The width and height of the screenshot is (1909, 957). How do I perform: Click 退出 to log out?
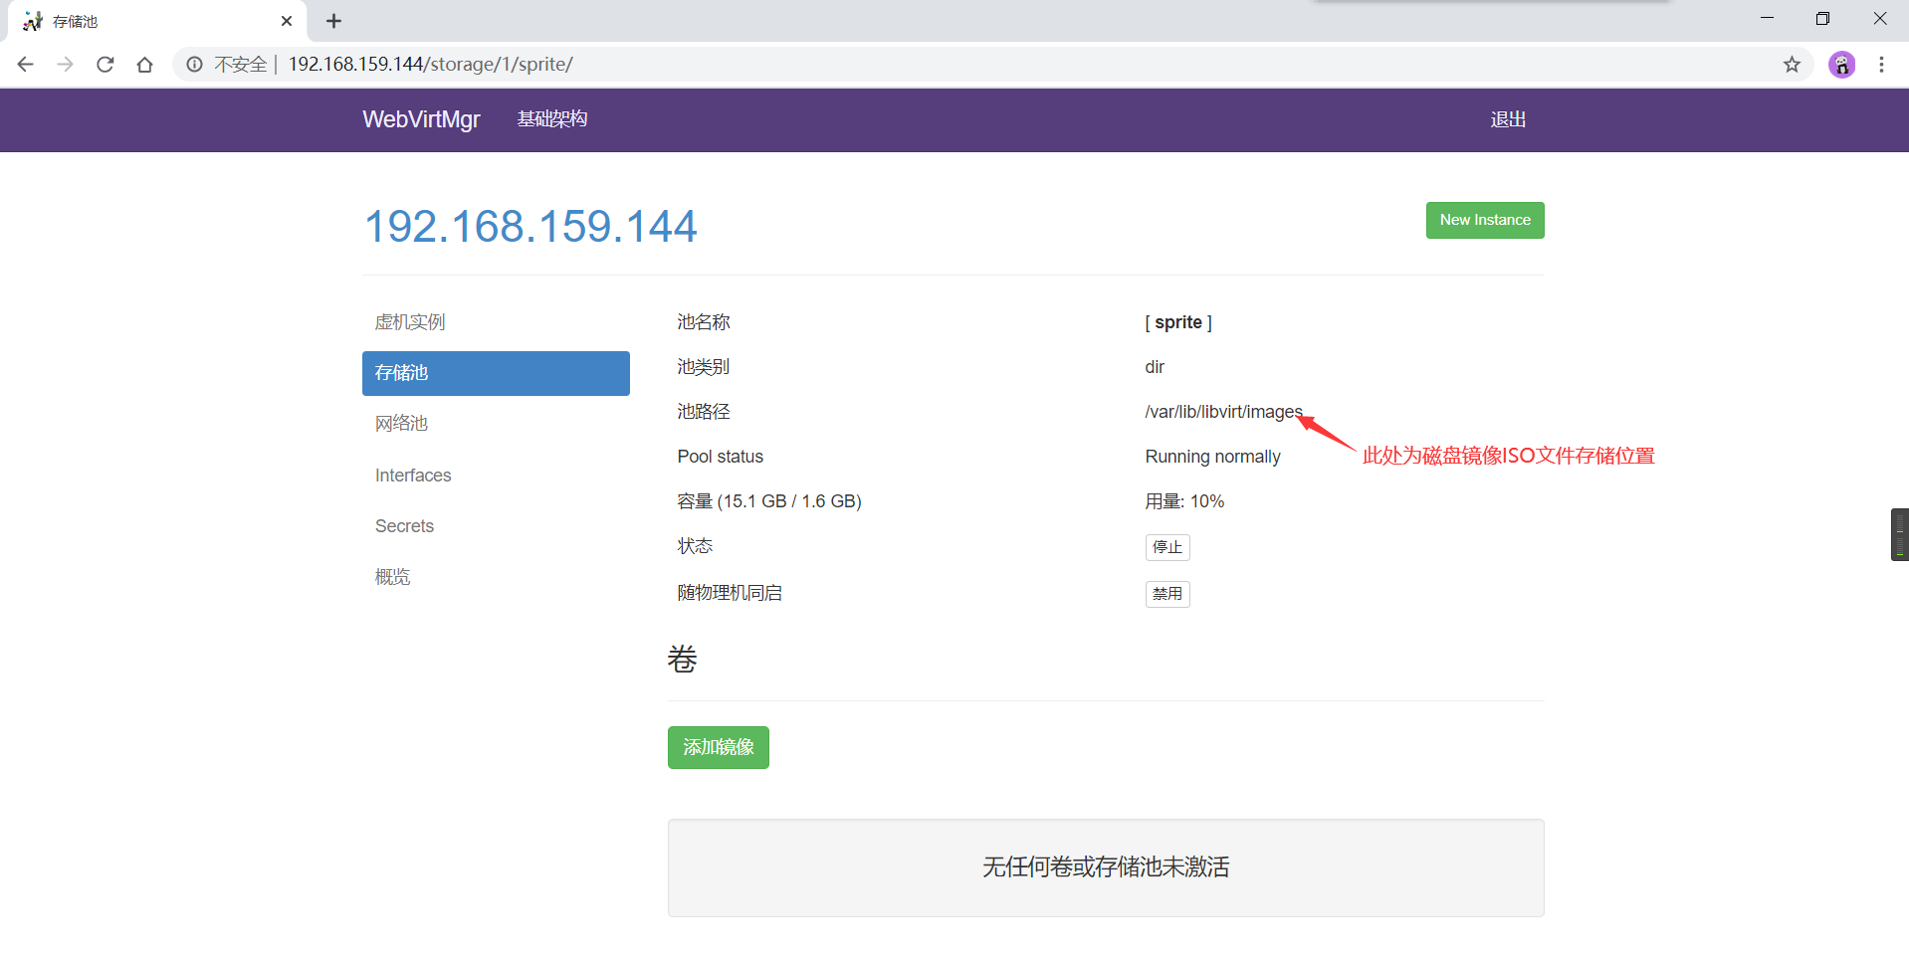(1508, 119)
